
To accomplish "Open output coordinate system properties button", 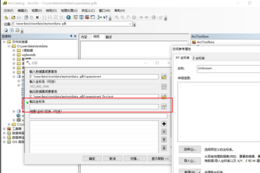I will (x=164, y=107).
